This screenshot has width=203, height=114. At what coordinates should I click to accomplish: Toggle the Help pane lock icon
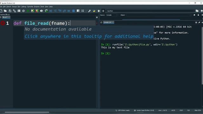[x=198, y=15]
